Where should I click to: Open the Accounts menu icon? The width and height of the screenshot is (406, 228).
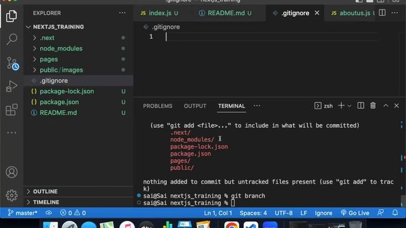11,172
